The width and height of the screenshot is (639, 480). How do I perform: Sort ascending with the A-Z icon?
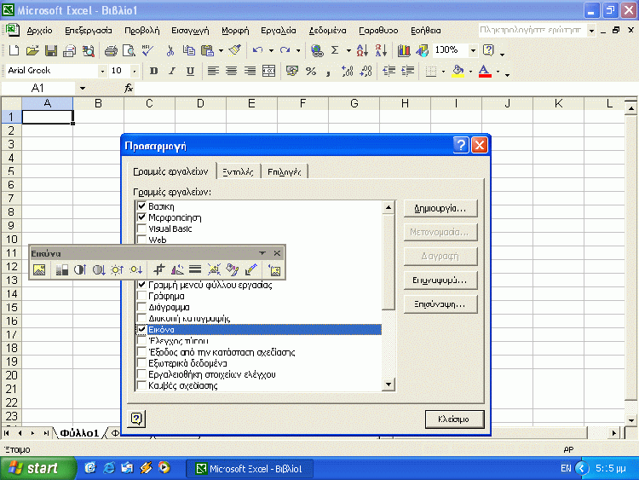(x=362, y=50)
